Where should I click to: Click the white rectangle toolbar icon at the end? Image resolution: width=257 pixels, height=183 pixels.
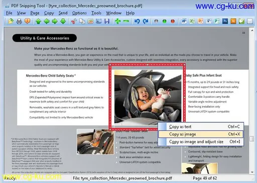pyautogui.click(x=250, y=21)
